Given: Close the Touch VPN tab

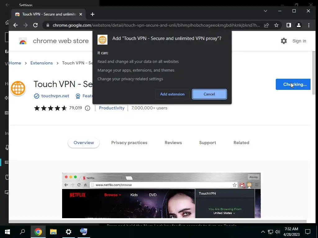Looking at the screenshot, I should [81, 14].
